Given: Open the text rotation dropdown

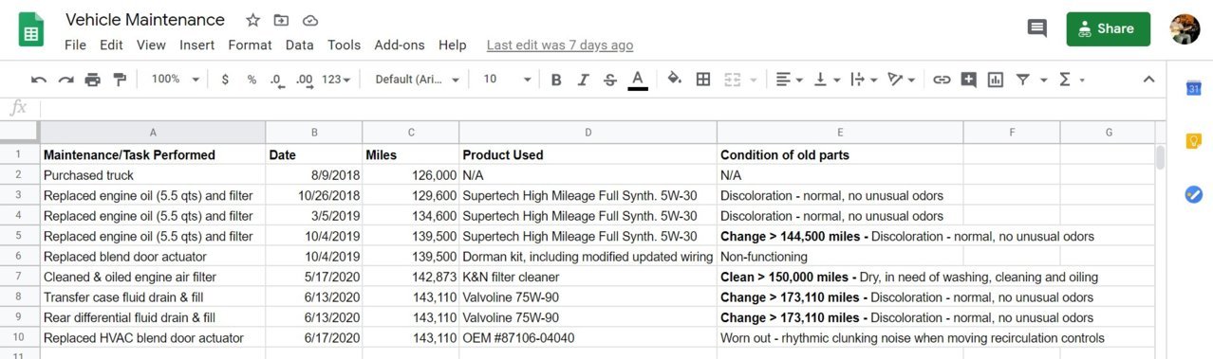Looking at the screenshot, I should click(901, 80).
